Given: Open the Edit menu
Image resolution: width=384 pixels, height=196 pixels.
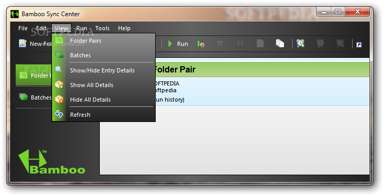Looking at the screenshot, I should pyautogui.click(x=41, y=28).
